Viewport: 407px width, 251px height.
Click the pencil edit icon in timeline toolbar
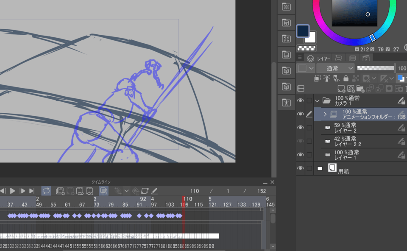coord(154,191)
